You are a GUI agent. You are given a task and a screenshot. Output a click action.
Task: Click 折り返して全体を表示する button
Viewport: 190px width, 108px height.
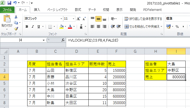coord(143,19)
